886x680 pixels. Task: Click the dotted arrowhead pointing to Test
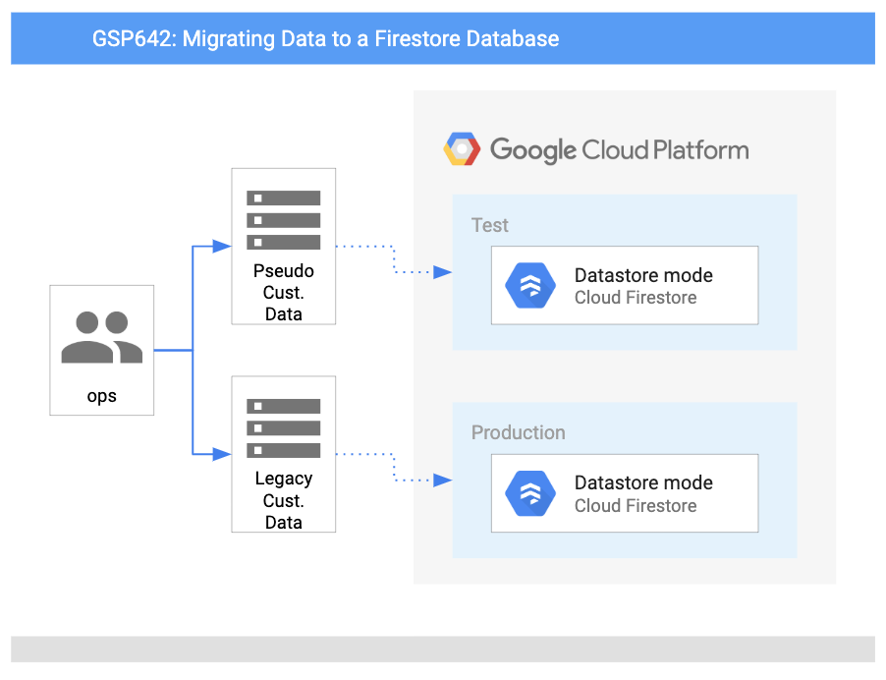pos(443,272)
